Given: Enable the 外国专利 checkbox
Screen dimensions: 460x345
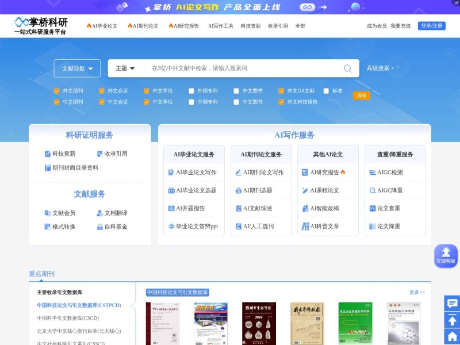Looking at the screenshot, I should coord(191,91).
